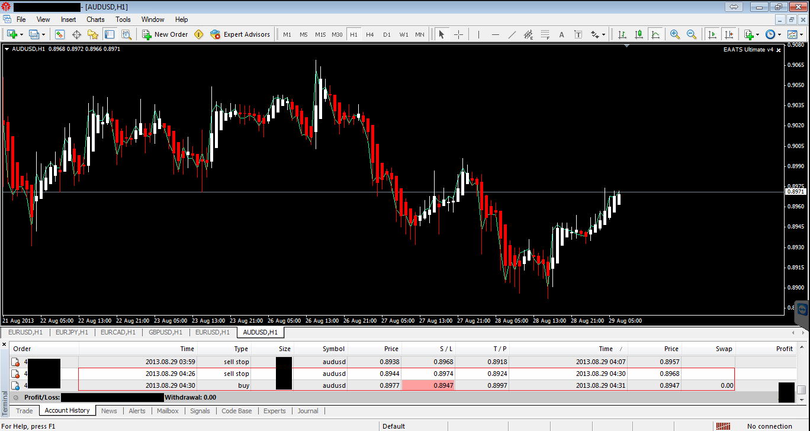The width and height of the screenshot is (810, 431).
Task: Select the Crosshair tool
Action: pos(458,34)
